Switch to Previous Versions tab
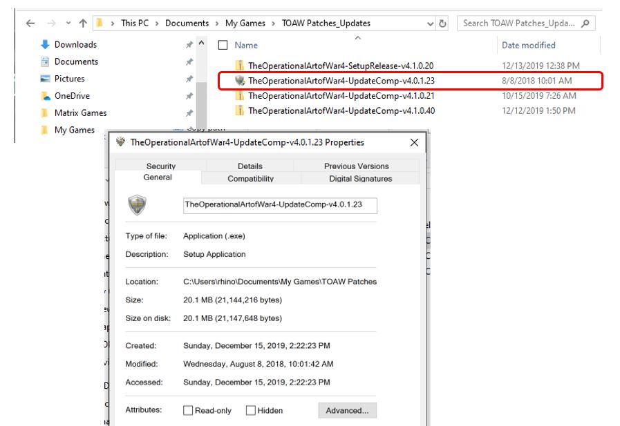Viewport: 620px width, 426px height. [x=356, y=166]
